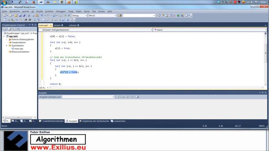
Task: Click the Save All icon
Action: [x=24, y=16]
